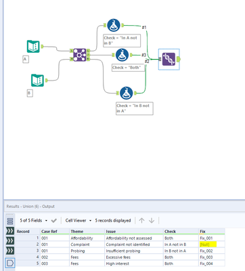Select the Complaint theme cell
This screenshot has height=271, width=245.
click(87, 245)
